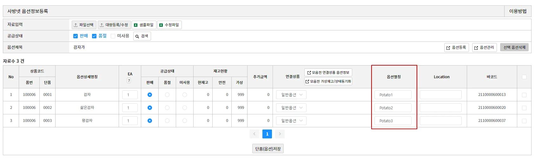Click the 옵션별칭 column header
Viewport: 535px width, 165px height.
pyautogui.click(x=394, y=77)
